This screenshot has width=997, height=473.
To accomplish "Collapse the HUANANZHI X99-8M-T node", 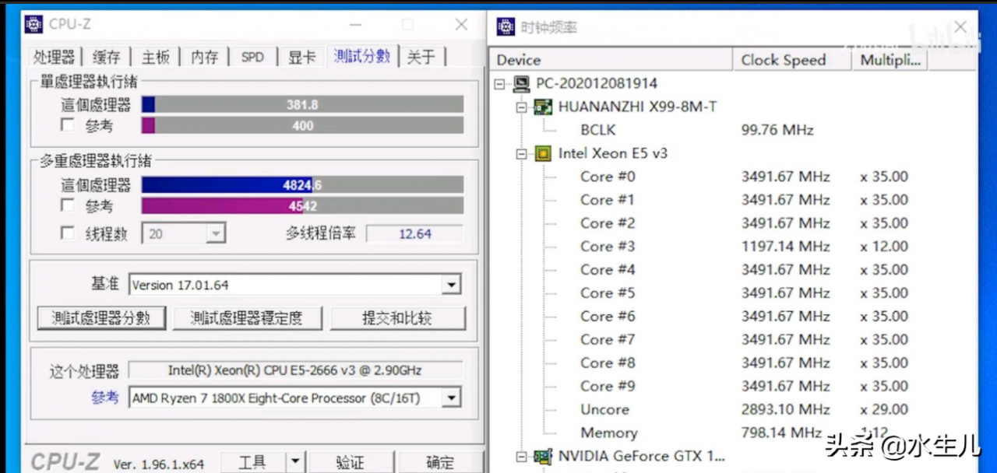I will (522, 107).
